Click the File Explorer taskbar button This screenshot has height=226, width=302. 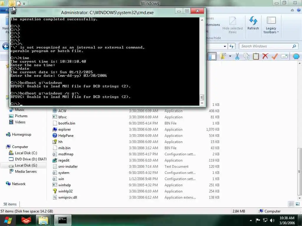[44, 220]
